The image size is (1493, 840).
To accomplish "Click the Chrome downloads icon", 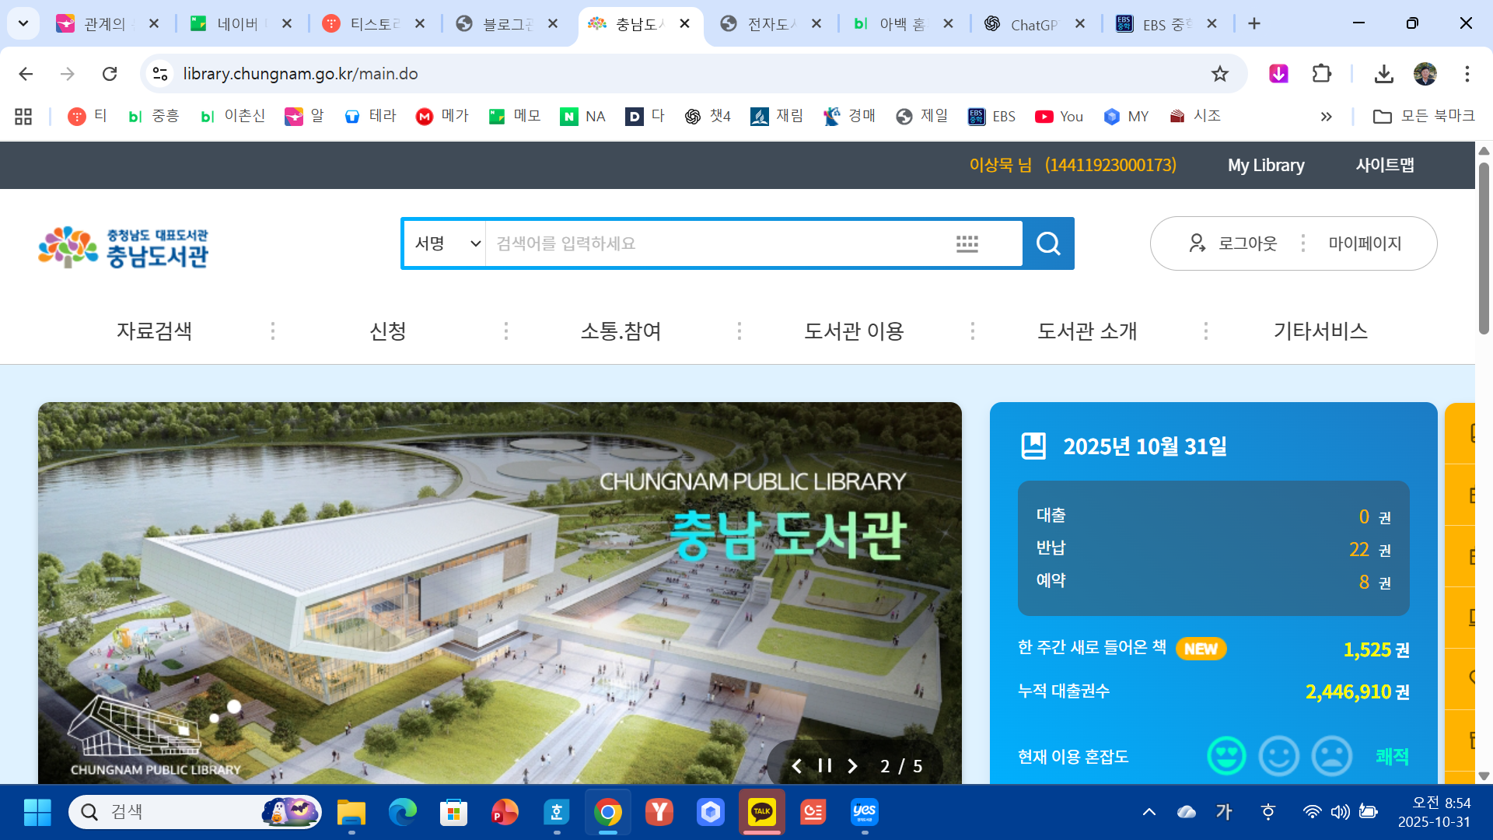I will [1384, 74].
